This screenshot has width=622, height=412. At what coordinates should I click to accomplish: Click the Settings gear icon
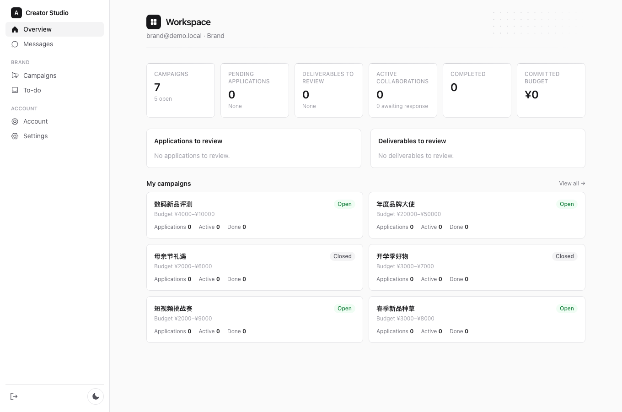tap(15, 136)
